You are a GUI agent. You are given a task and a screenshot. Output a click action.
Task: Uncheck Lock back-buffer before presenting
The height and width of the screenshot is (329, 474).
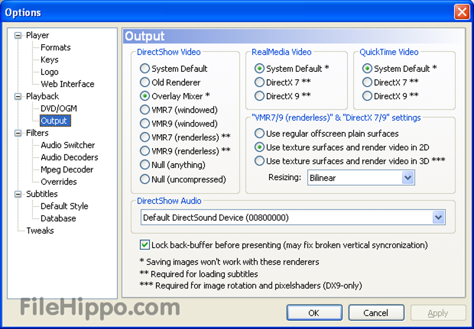click(x=145, y=245)
